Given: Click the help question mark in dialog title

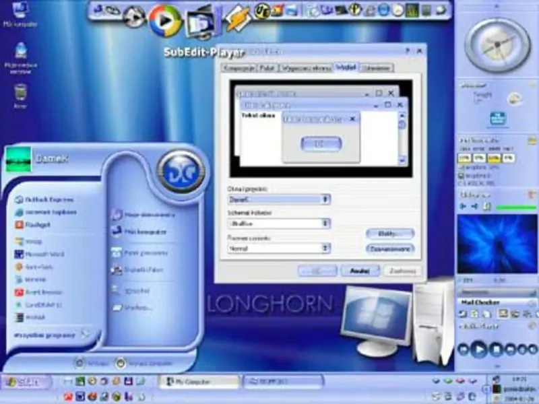Looking at the screenshot, I should coord(408,51).
